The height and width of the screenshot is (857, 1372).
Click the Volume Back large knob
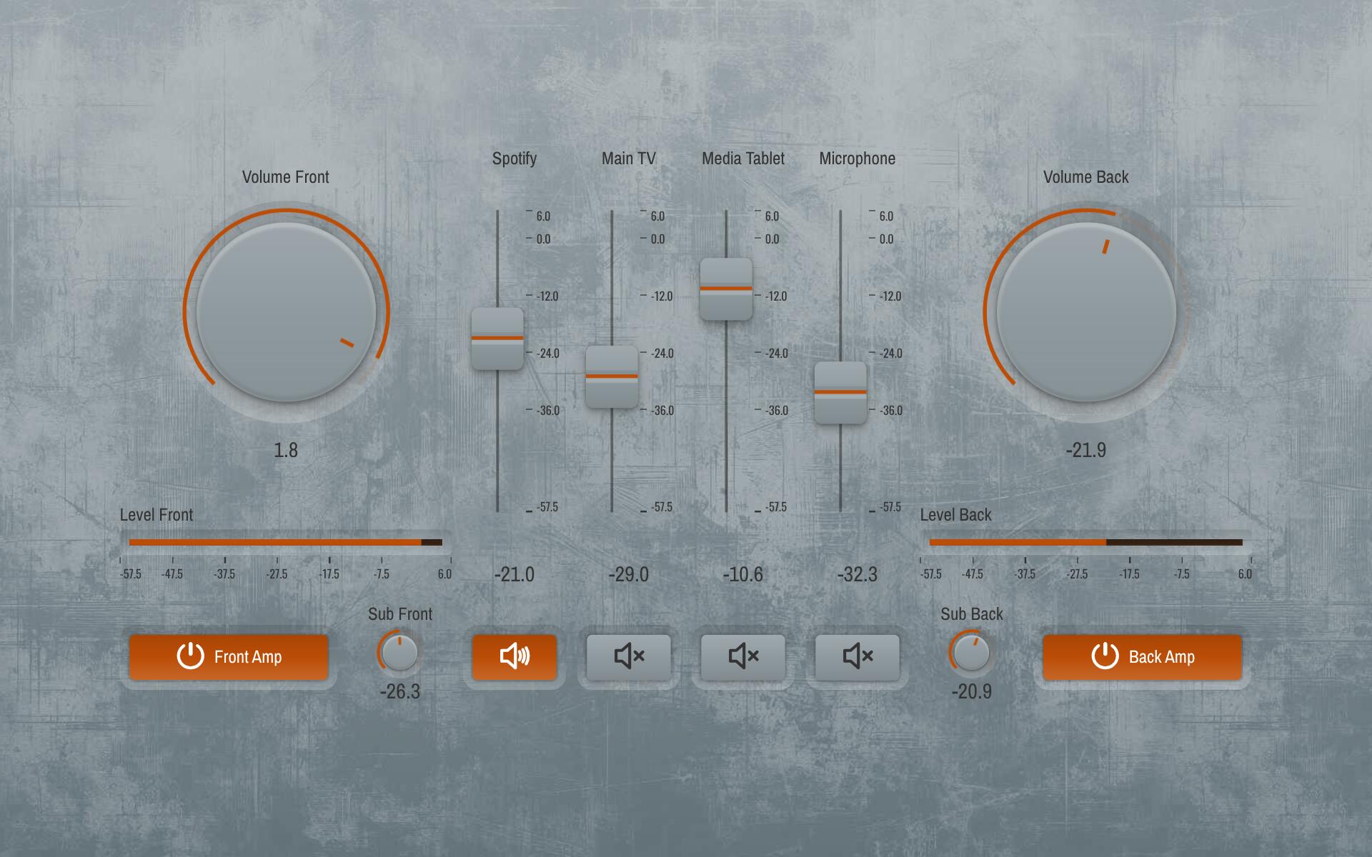pos(1086,312)
